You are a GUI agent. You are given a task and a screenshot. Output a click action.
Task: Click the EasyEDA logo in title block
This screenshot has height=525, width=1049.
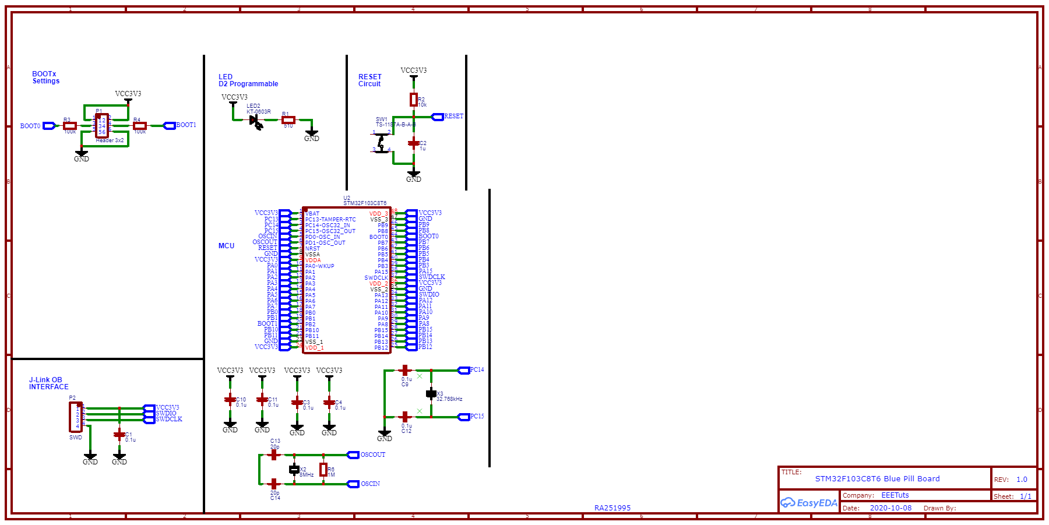point(809,503)
